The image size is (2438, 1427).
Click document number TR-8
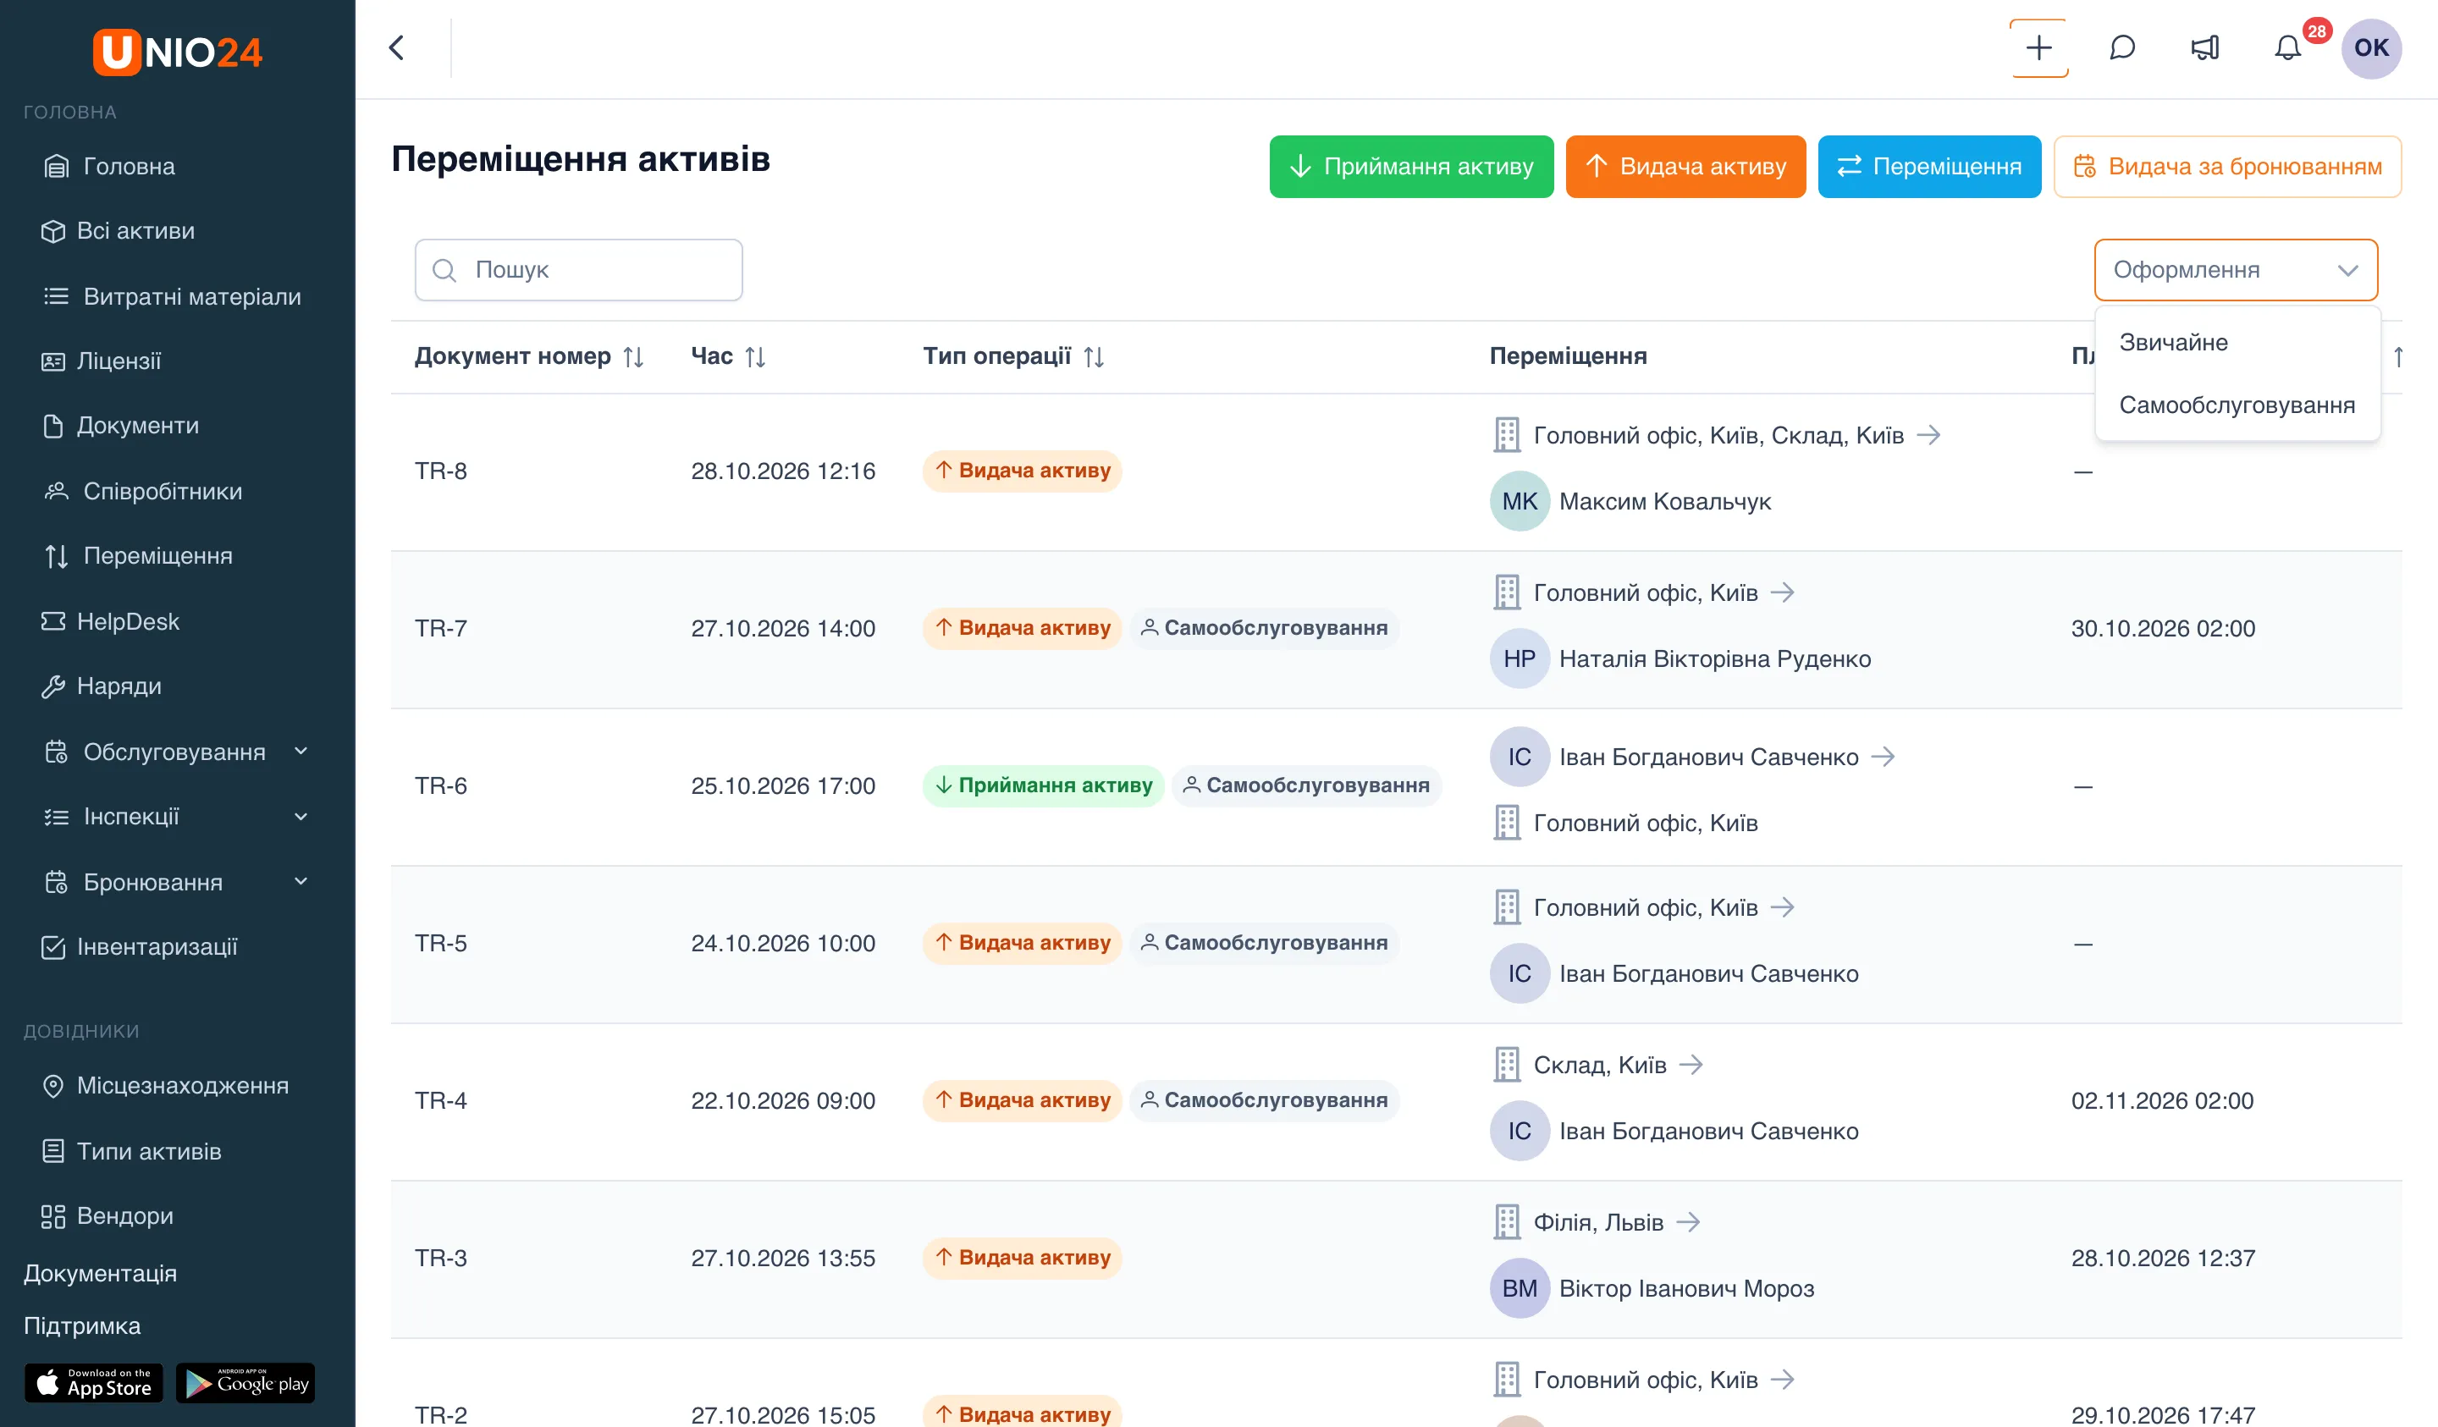(x=440, y=471)
